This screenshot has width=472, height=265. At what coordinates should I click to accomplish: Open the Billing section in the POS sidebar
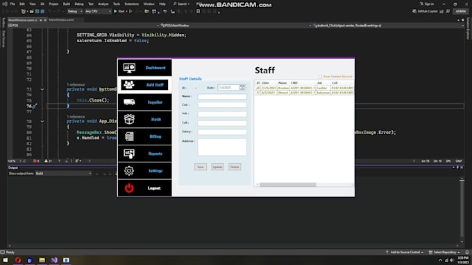pos(145,136)
